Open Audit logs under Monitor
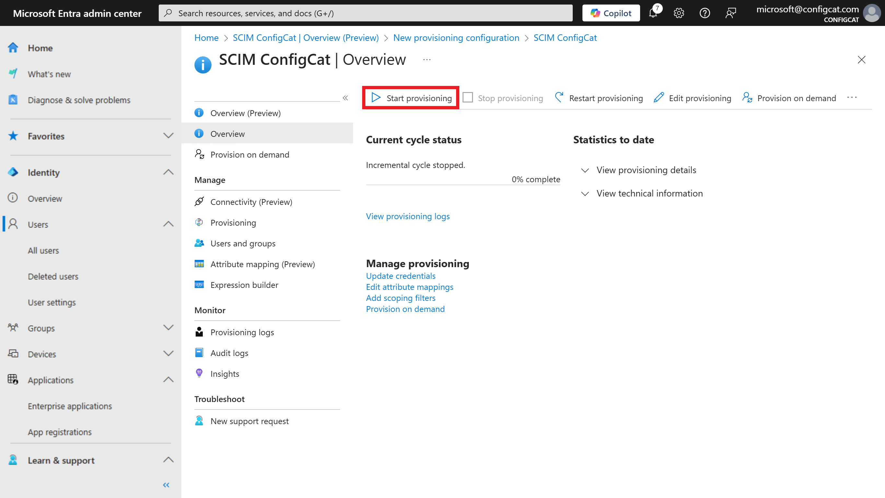The width and height of the screenshot is (885, 498). 229,352
